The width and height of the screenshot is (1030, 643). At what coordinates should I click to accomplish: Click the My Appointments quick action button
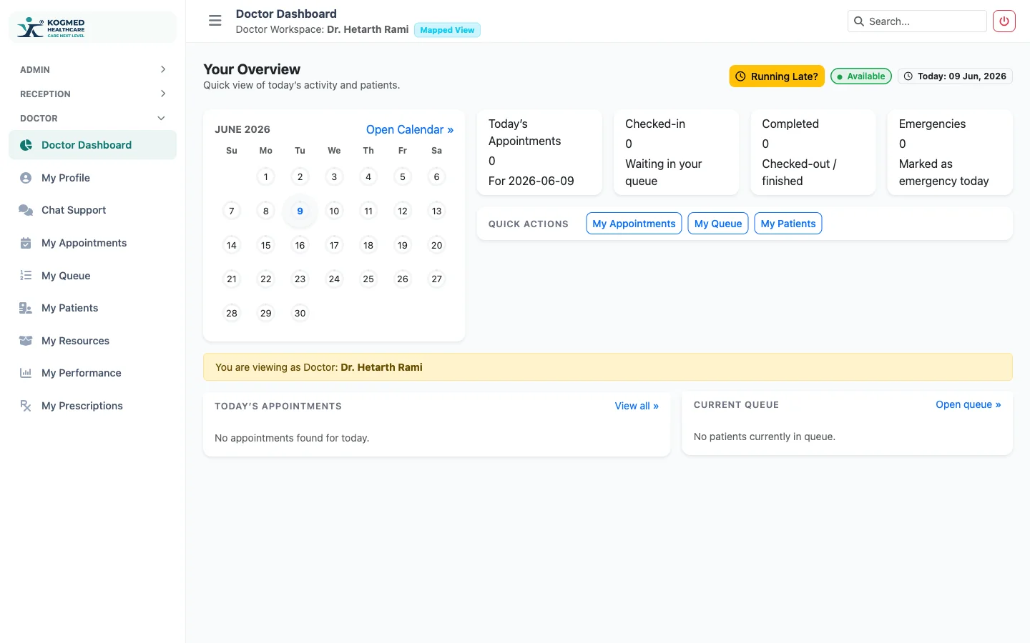(634, 224)
